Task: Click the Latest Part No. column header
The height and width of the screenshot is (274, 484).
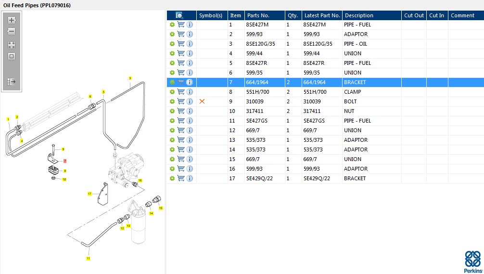Action: point(322,15)
